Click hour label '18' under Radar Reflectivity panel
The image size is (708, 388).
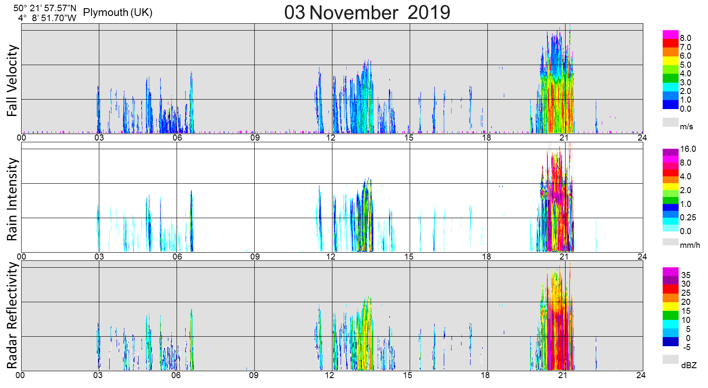pos(485,375)
